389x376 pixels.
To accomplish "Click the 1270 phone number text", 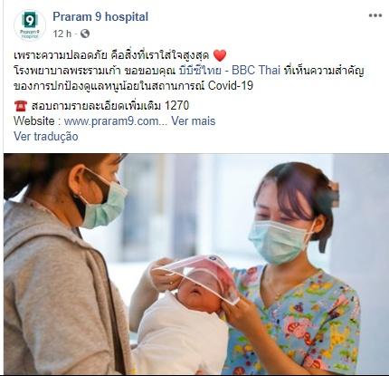I will pos(176,106).
